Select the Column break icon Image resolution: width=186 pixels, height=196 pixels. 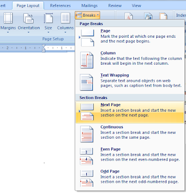click(87, 60)
